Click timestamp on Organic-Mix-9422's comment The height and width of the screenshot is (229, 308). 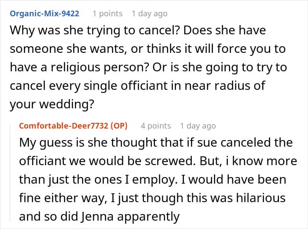149,13
